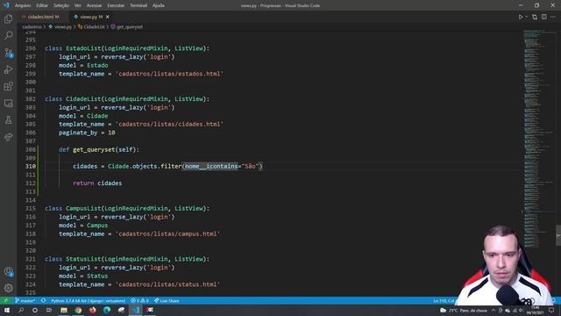Click the green remote window indicator

[6, 300]
